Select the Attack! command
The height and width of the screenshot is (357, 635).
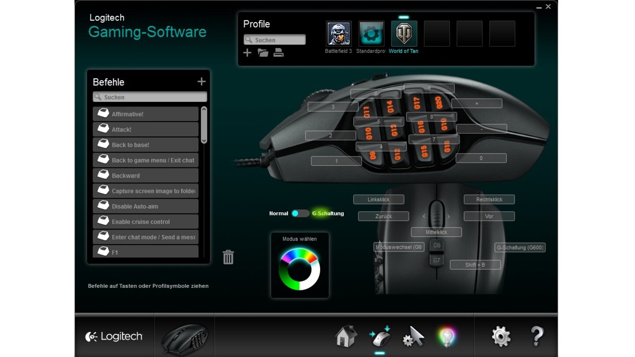pos(146,130)
